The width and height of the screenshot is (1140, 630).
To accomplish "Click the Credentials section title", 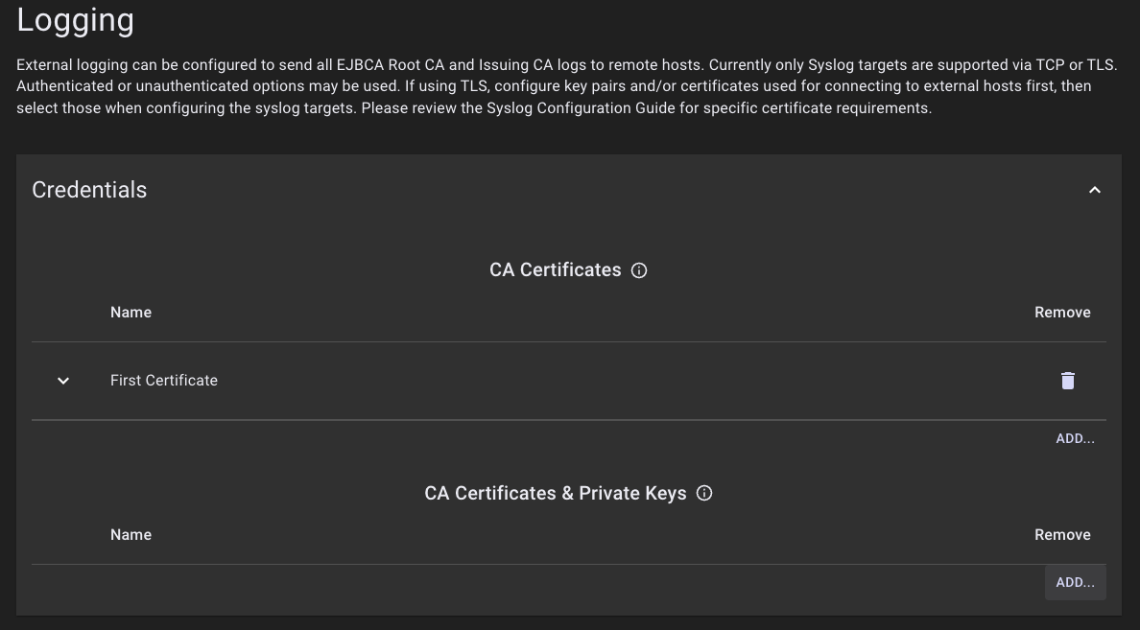I will tap(89, 190).
